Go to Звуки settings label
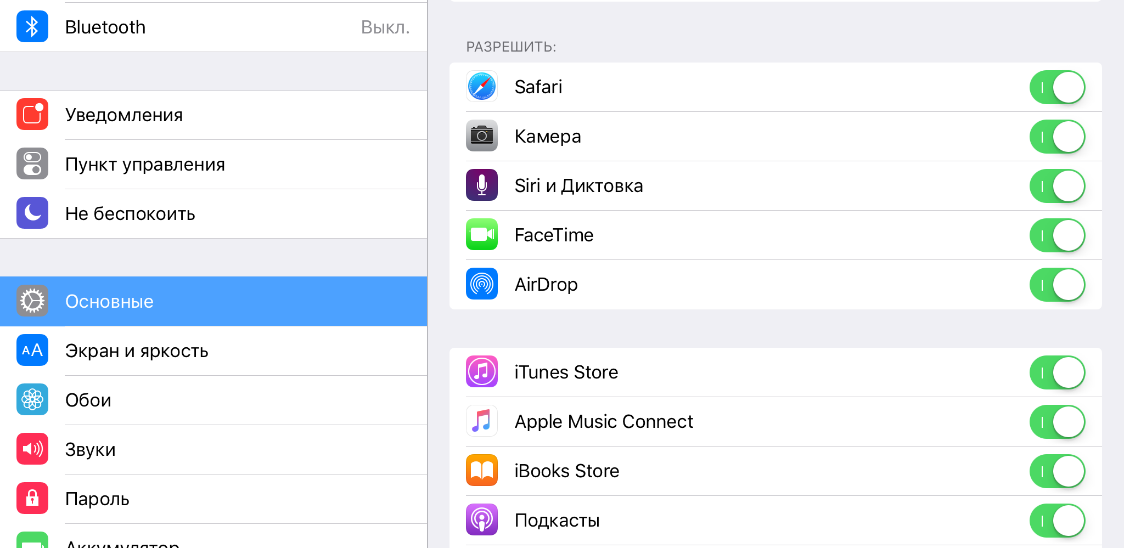 tap(91, 450)
